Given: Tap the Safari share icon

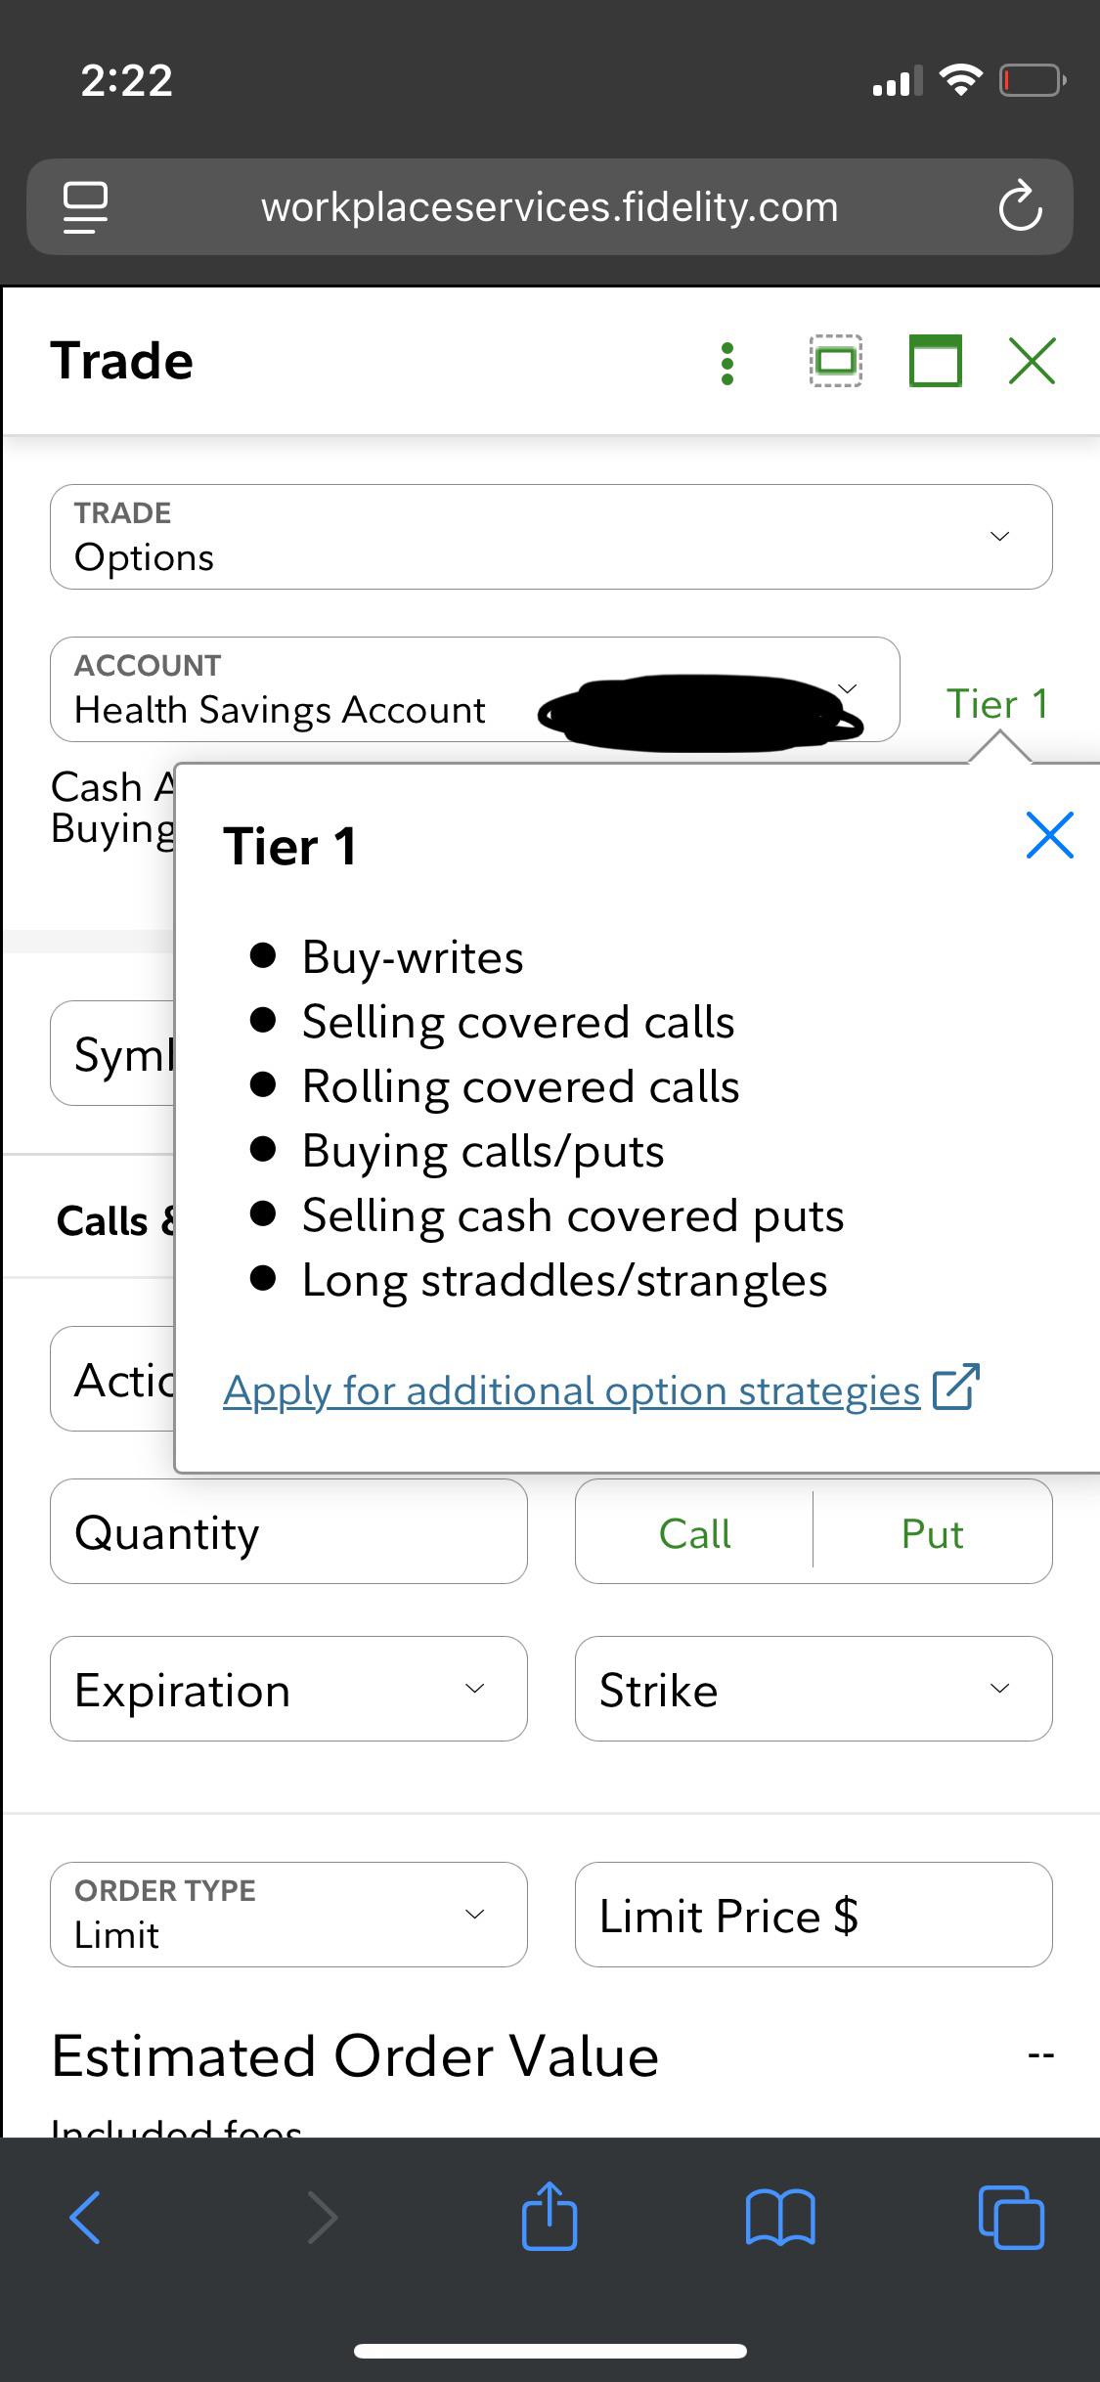Looking at the screenshot, I should (550, 2216).
